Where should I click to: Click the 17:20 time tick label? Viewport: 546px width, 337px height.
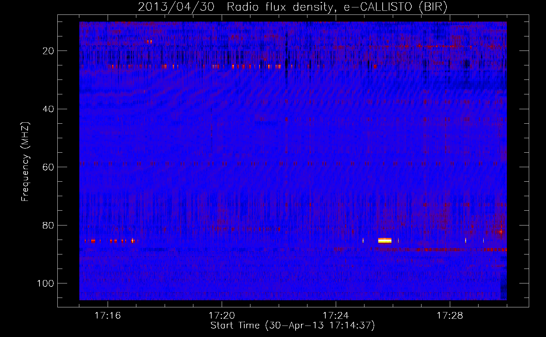tap(222, 316)
